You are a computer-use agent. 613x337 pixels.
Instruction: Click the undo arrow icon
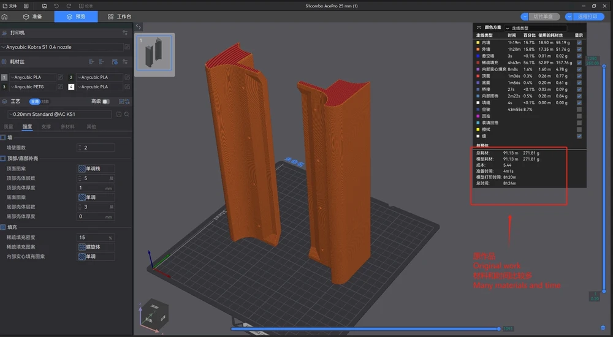56,6
